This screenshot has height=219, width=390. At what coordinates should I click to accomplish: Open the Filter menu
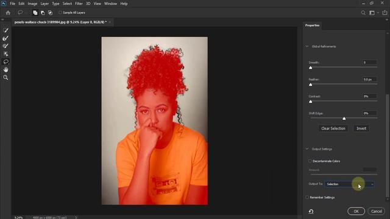click(x=79, y=4)
